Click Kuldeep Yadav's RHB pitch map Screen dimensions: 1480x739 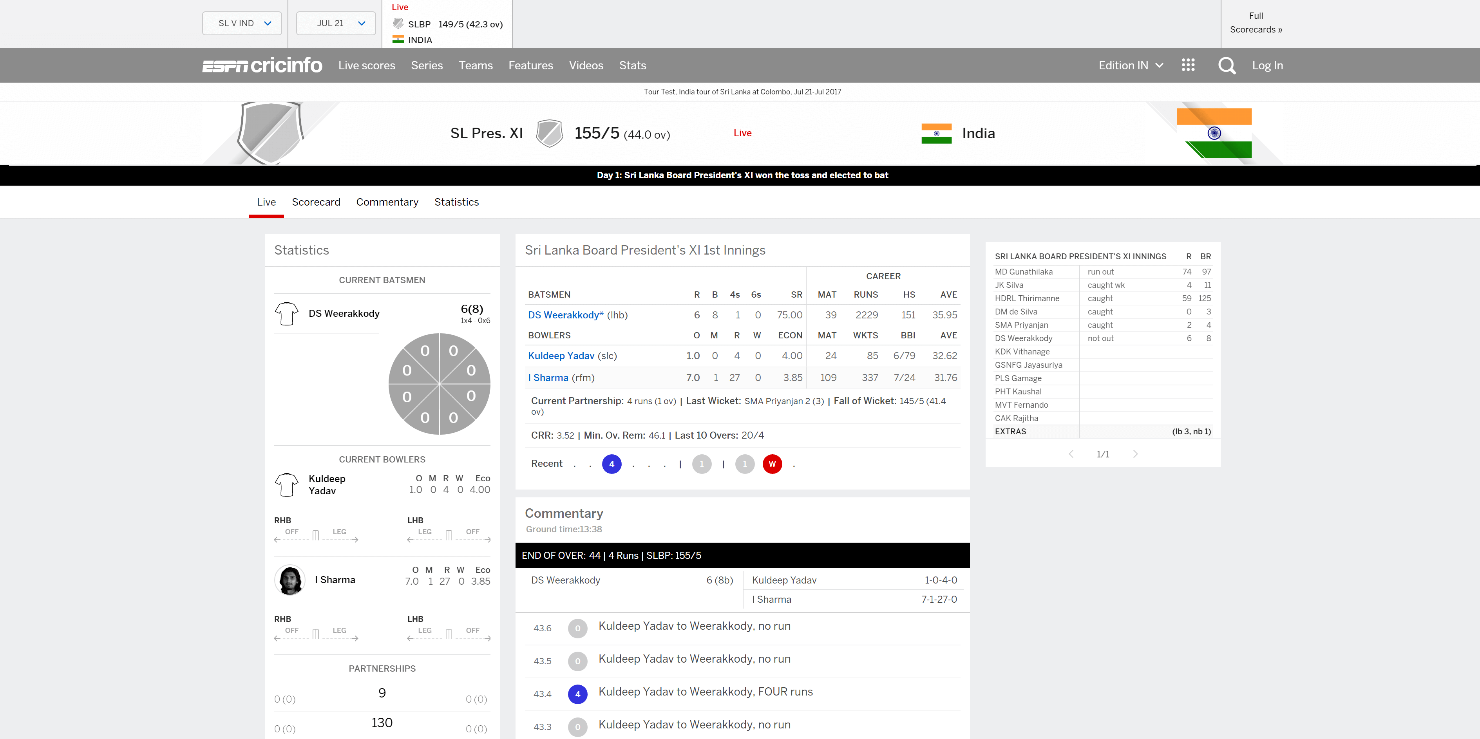click(x=316, y=535)
